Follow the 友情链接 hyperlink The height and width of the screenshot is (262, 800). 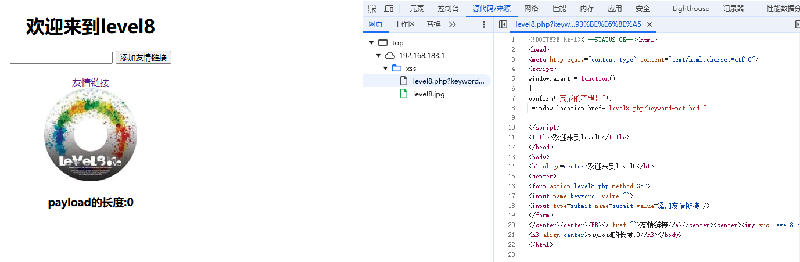(x=91, y=82)
